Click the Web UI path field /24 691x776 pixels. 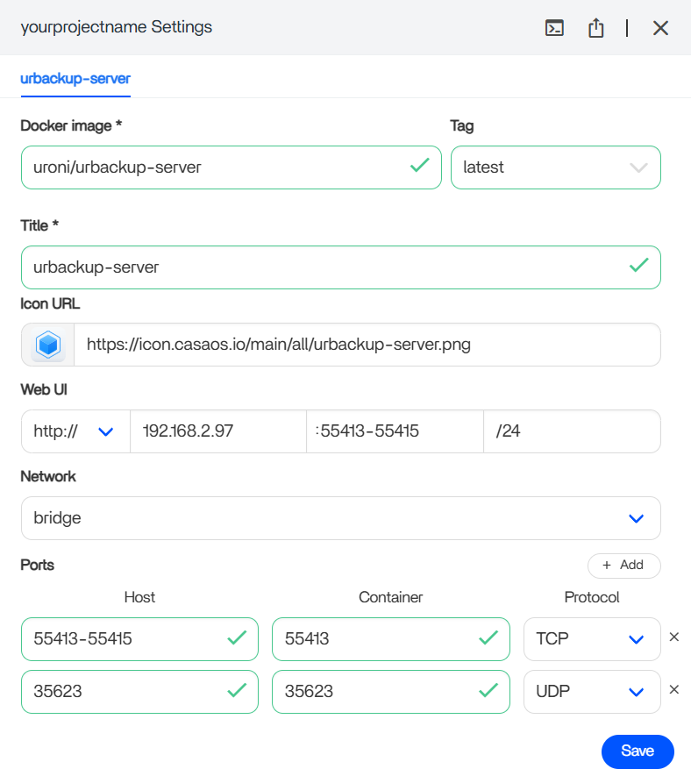pos(571,431)
